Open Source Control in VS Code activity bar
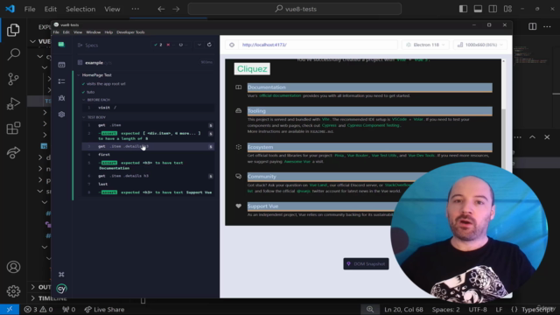Viewport: 560px width, 315px height. 13,79
